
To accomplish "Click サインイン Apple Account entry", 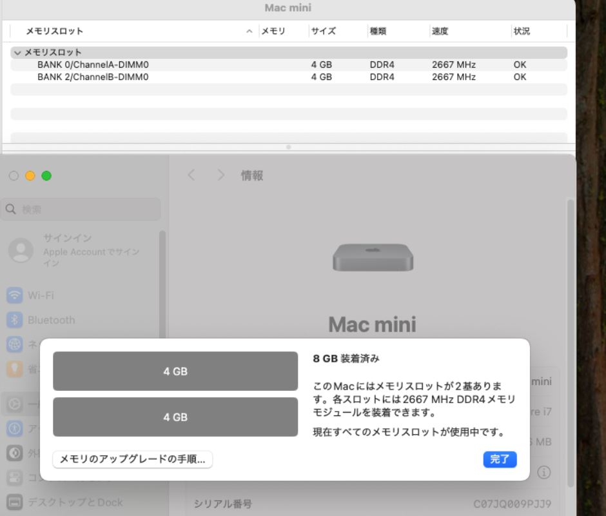I will pos(73,250).
